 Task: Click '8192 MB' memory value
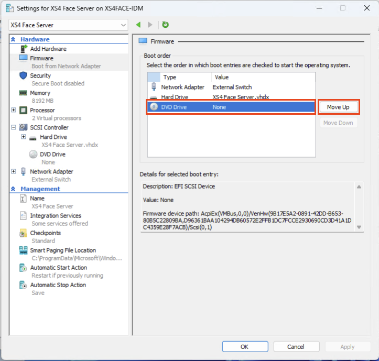click(x=42, y=101)
